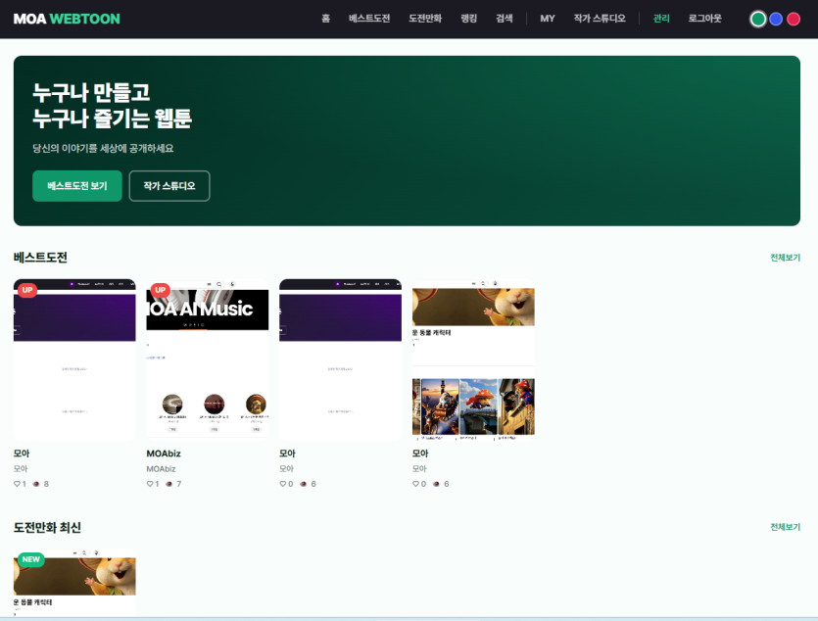This screenshot has width=818, height=621.
Task: Open 관리 in the navigation bar
Action: tap(661, 19)
